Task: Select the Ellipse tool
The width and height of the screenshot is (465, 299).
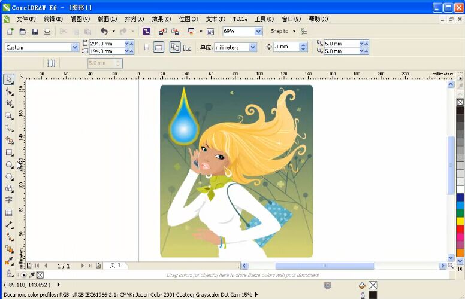Action: [x=9, y=164]
